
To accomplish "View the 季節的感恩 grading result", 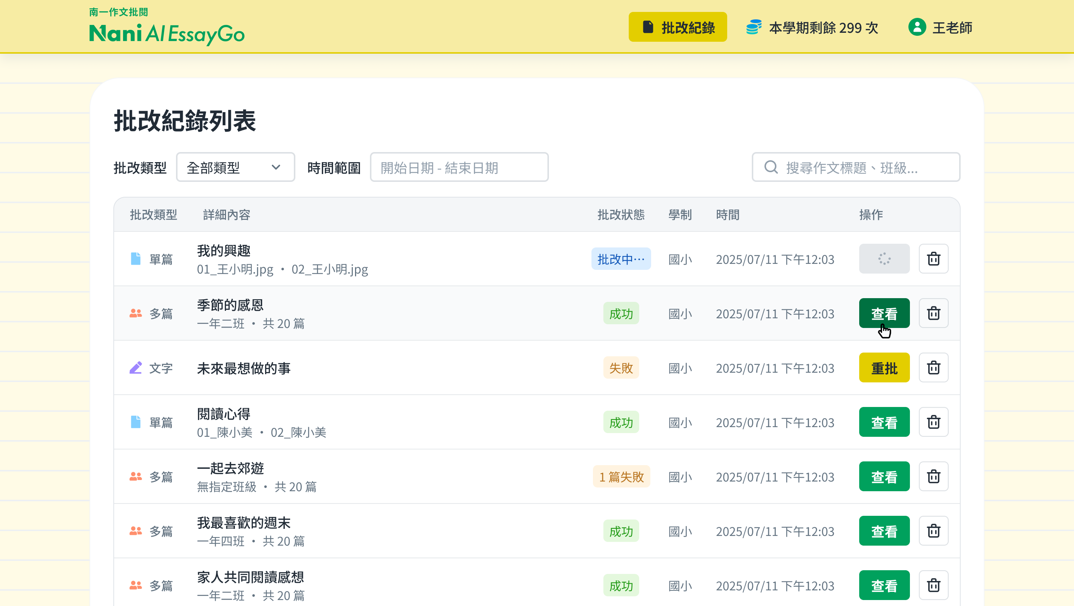I will [x=884, y=313].
